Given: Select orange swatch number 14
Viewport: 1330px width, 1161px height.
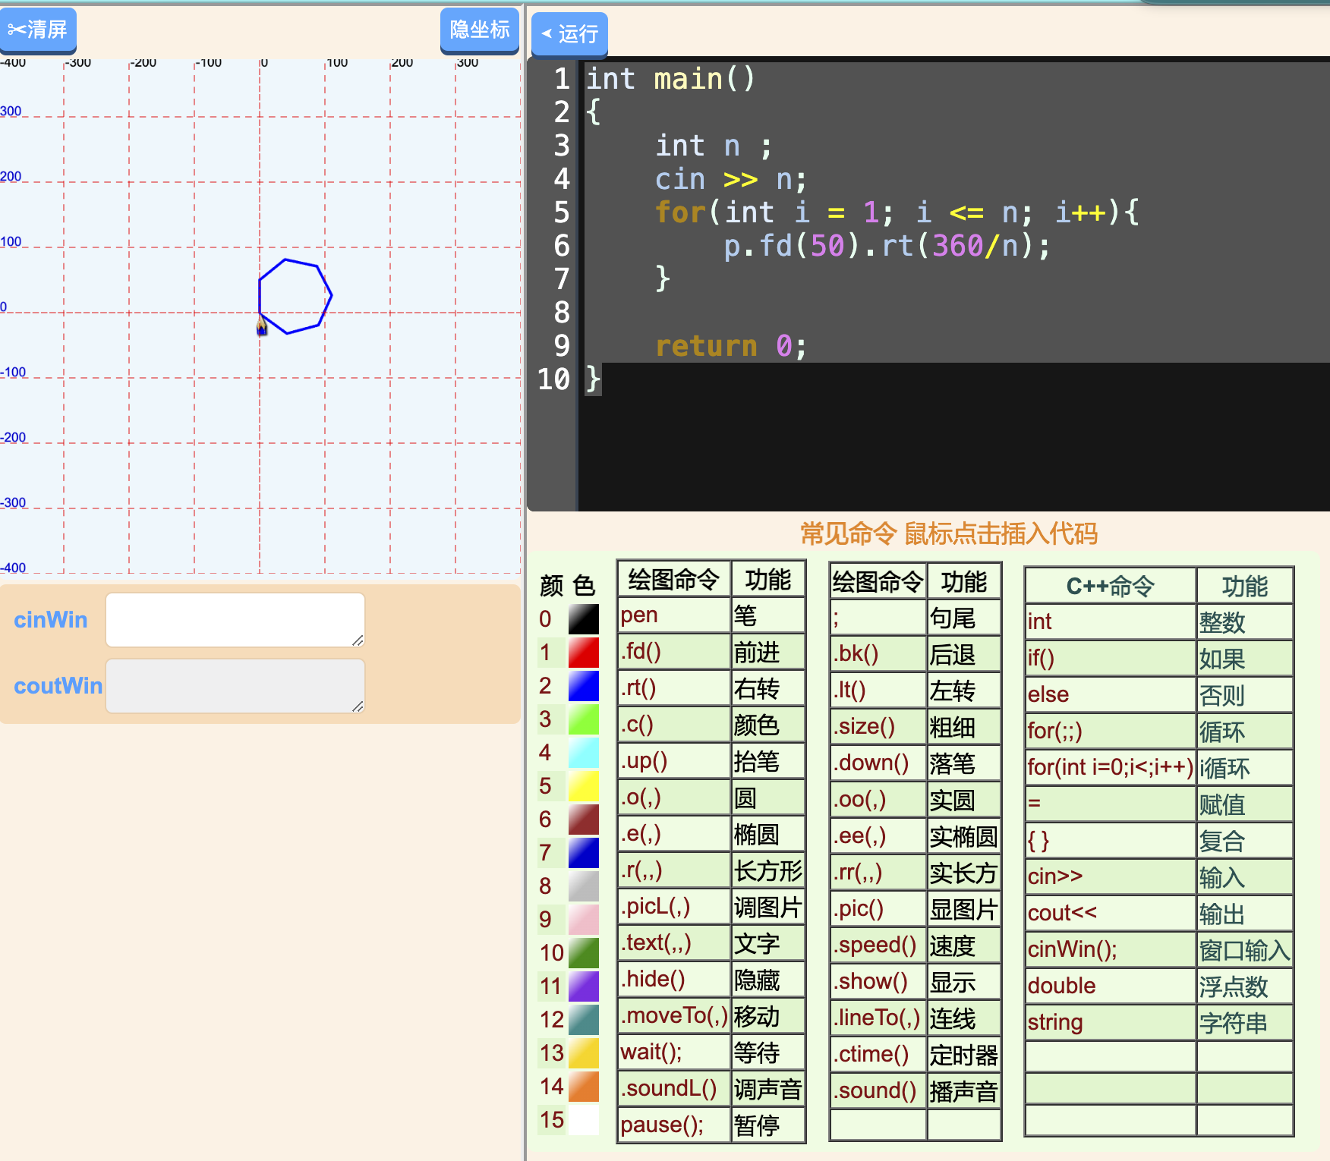Looking at the screenshot, I should [x=584, y=1087].
